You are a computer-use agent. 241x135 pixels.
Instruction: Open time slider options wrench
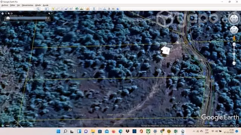pyautogui.click(x=49, y=13)
